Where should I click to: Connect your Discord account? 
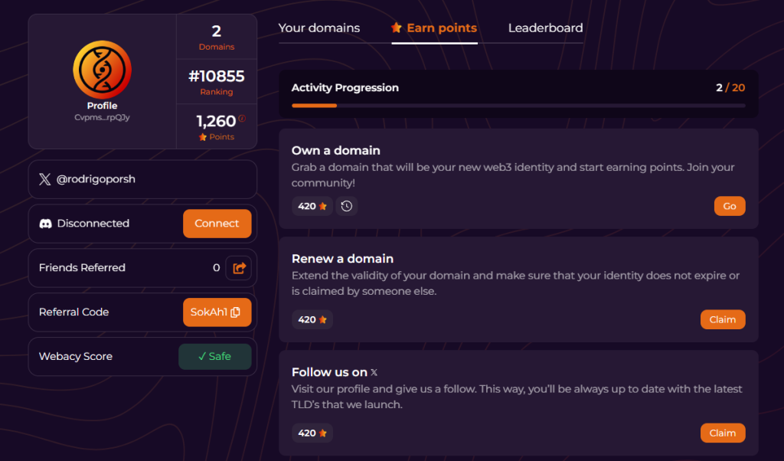coord(217,223)
